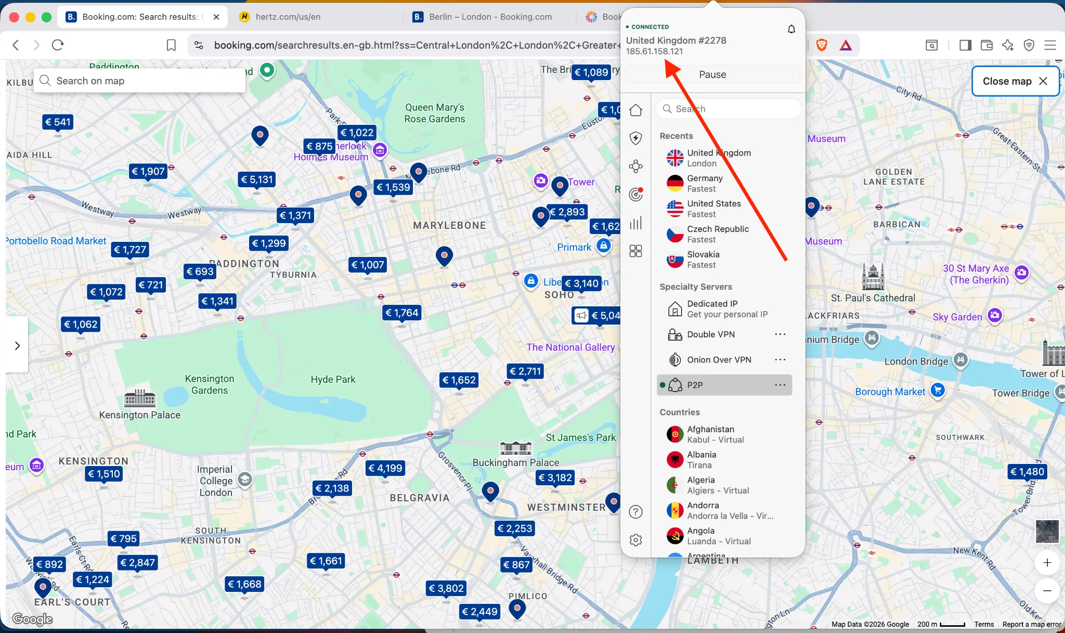Expand the left map side panel arrow
The height and width of the screenshot is (633, 1065).
[17, 345]
